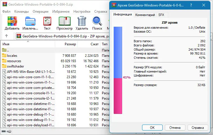Image resolution: width=213 pixels, height=135 pixels.
Task: Click file icon of api-ms-win-core-delayload-l1
Action: 4,125
